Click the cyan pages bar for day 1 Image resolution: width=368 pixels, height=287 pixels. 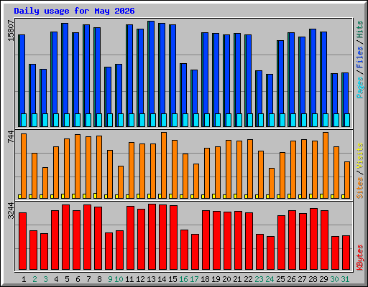(24, 120)
